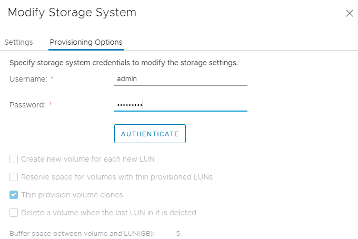Click the 'Username:' field label
Viewport: 358px width, 239px height.
tap(28, 78)
